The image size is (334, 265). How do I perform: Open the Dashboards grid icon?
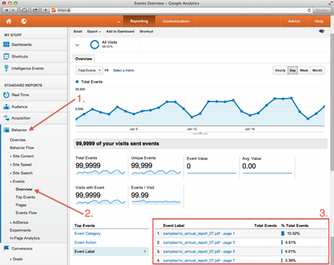pyautogui.click(x=6, y=45)
